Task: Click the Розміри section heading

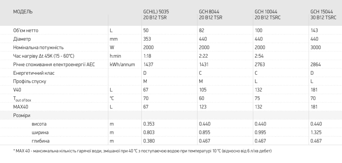Action: coord(22,116)
